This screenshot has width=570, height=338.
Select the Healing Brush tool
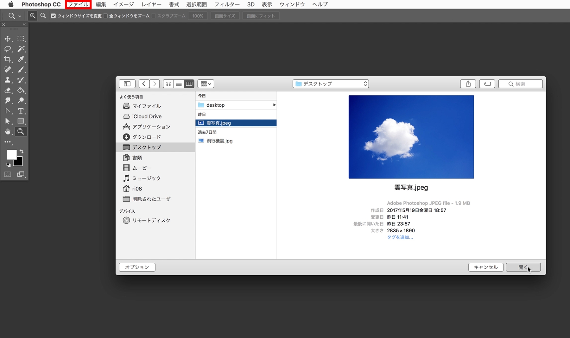click(8, 70)
